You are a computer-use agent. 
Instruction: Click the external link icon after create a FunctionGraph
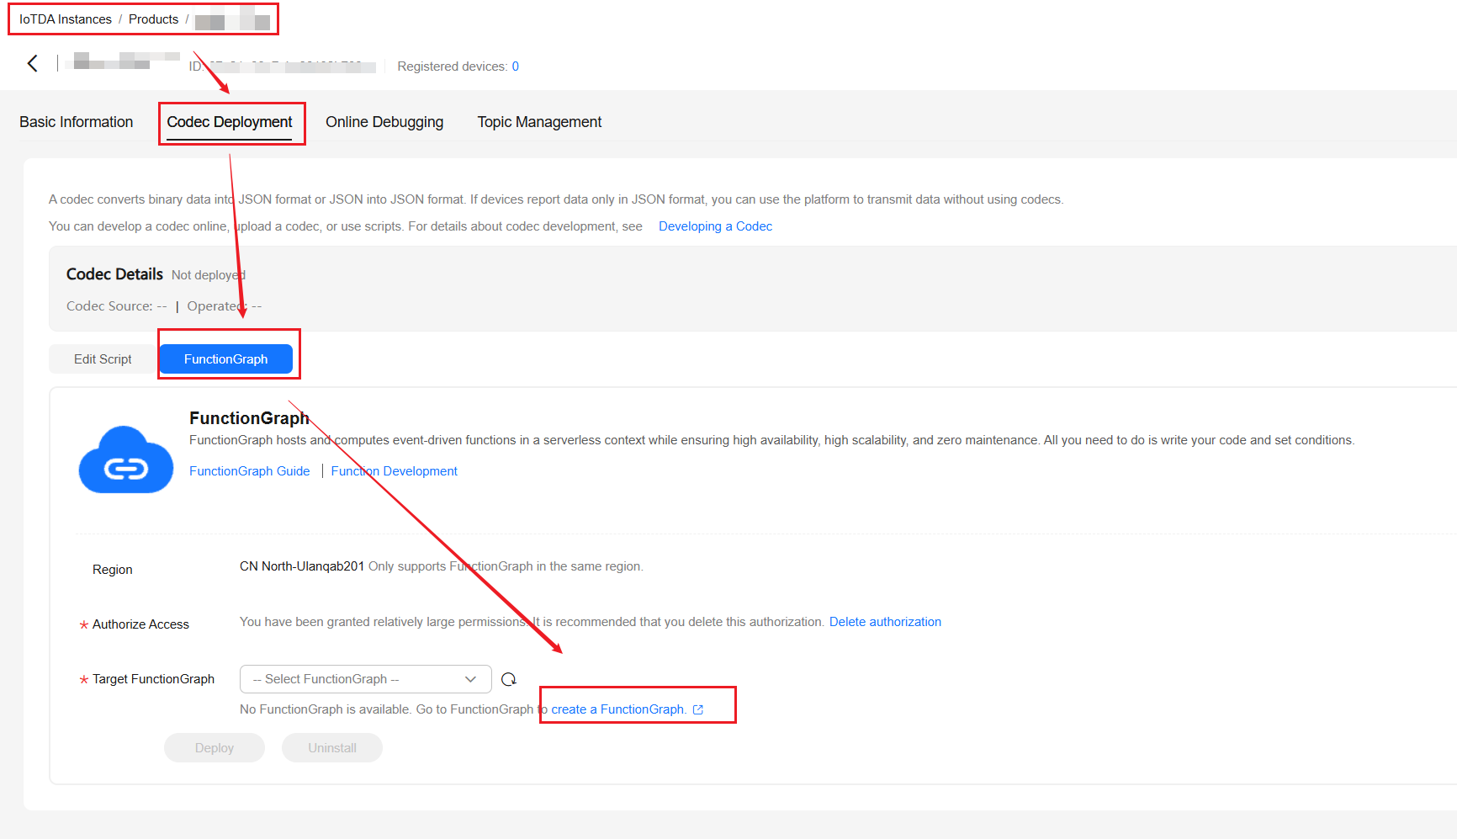(698, 709)
